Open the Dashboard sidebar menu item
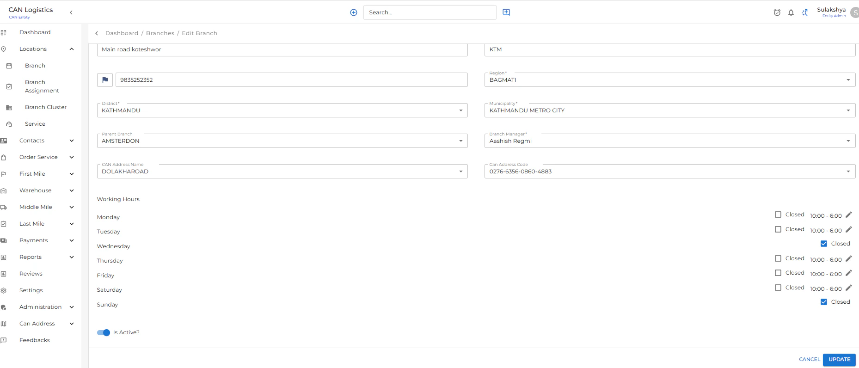 [x=35, y=32]
